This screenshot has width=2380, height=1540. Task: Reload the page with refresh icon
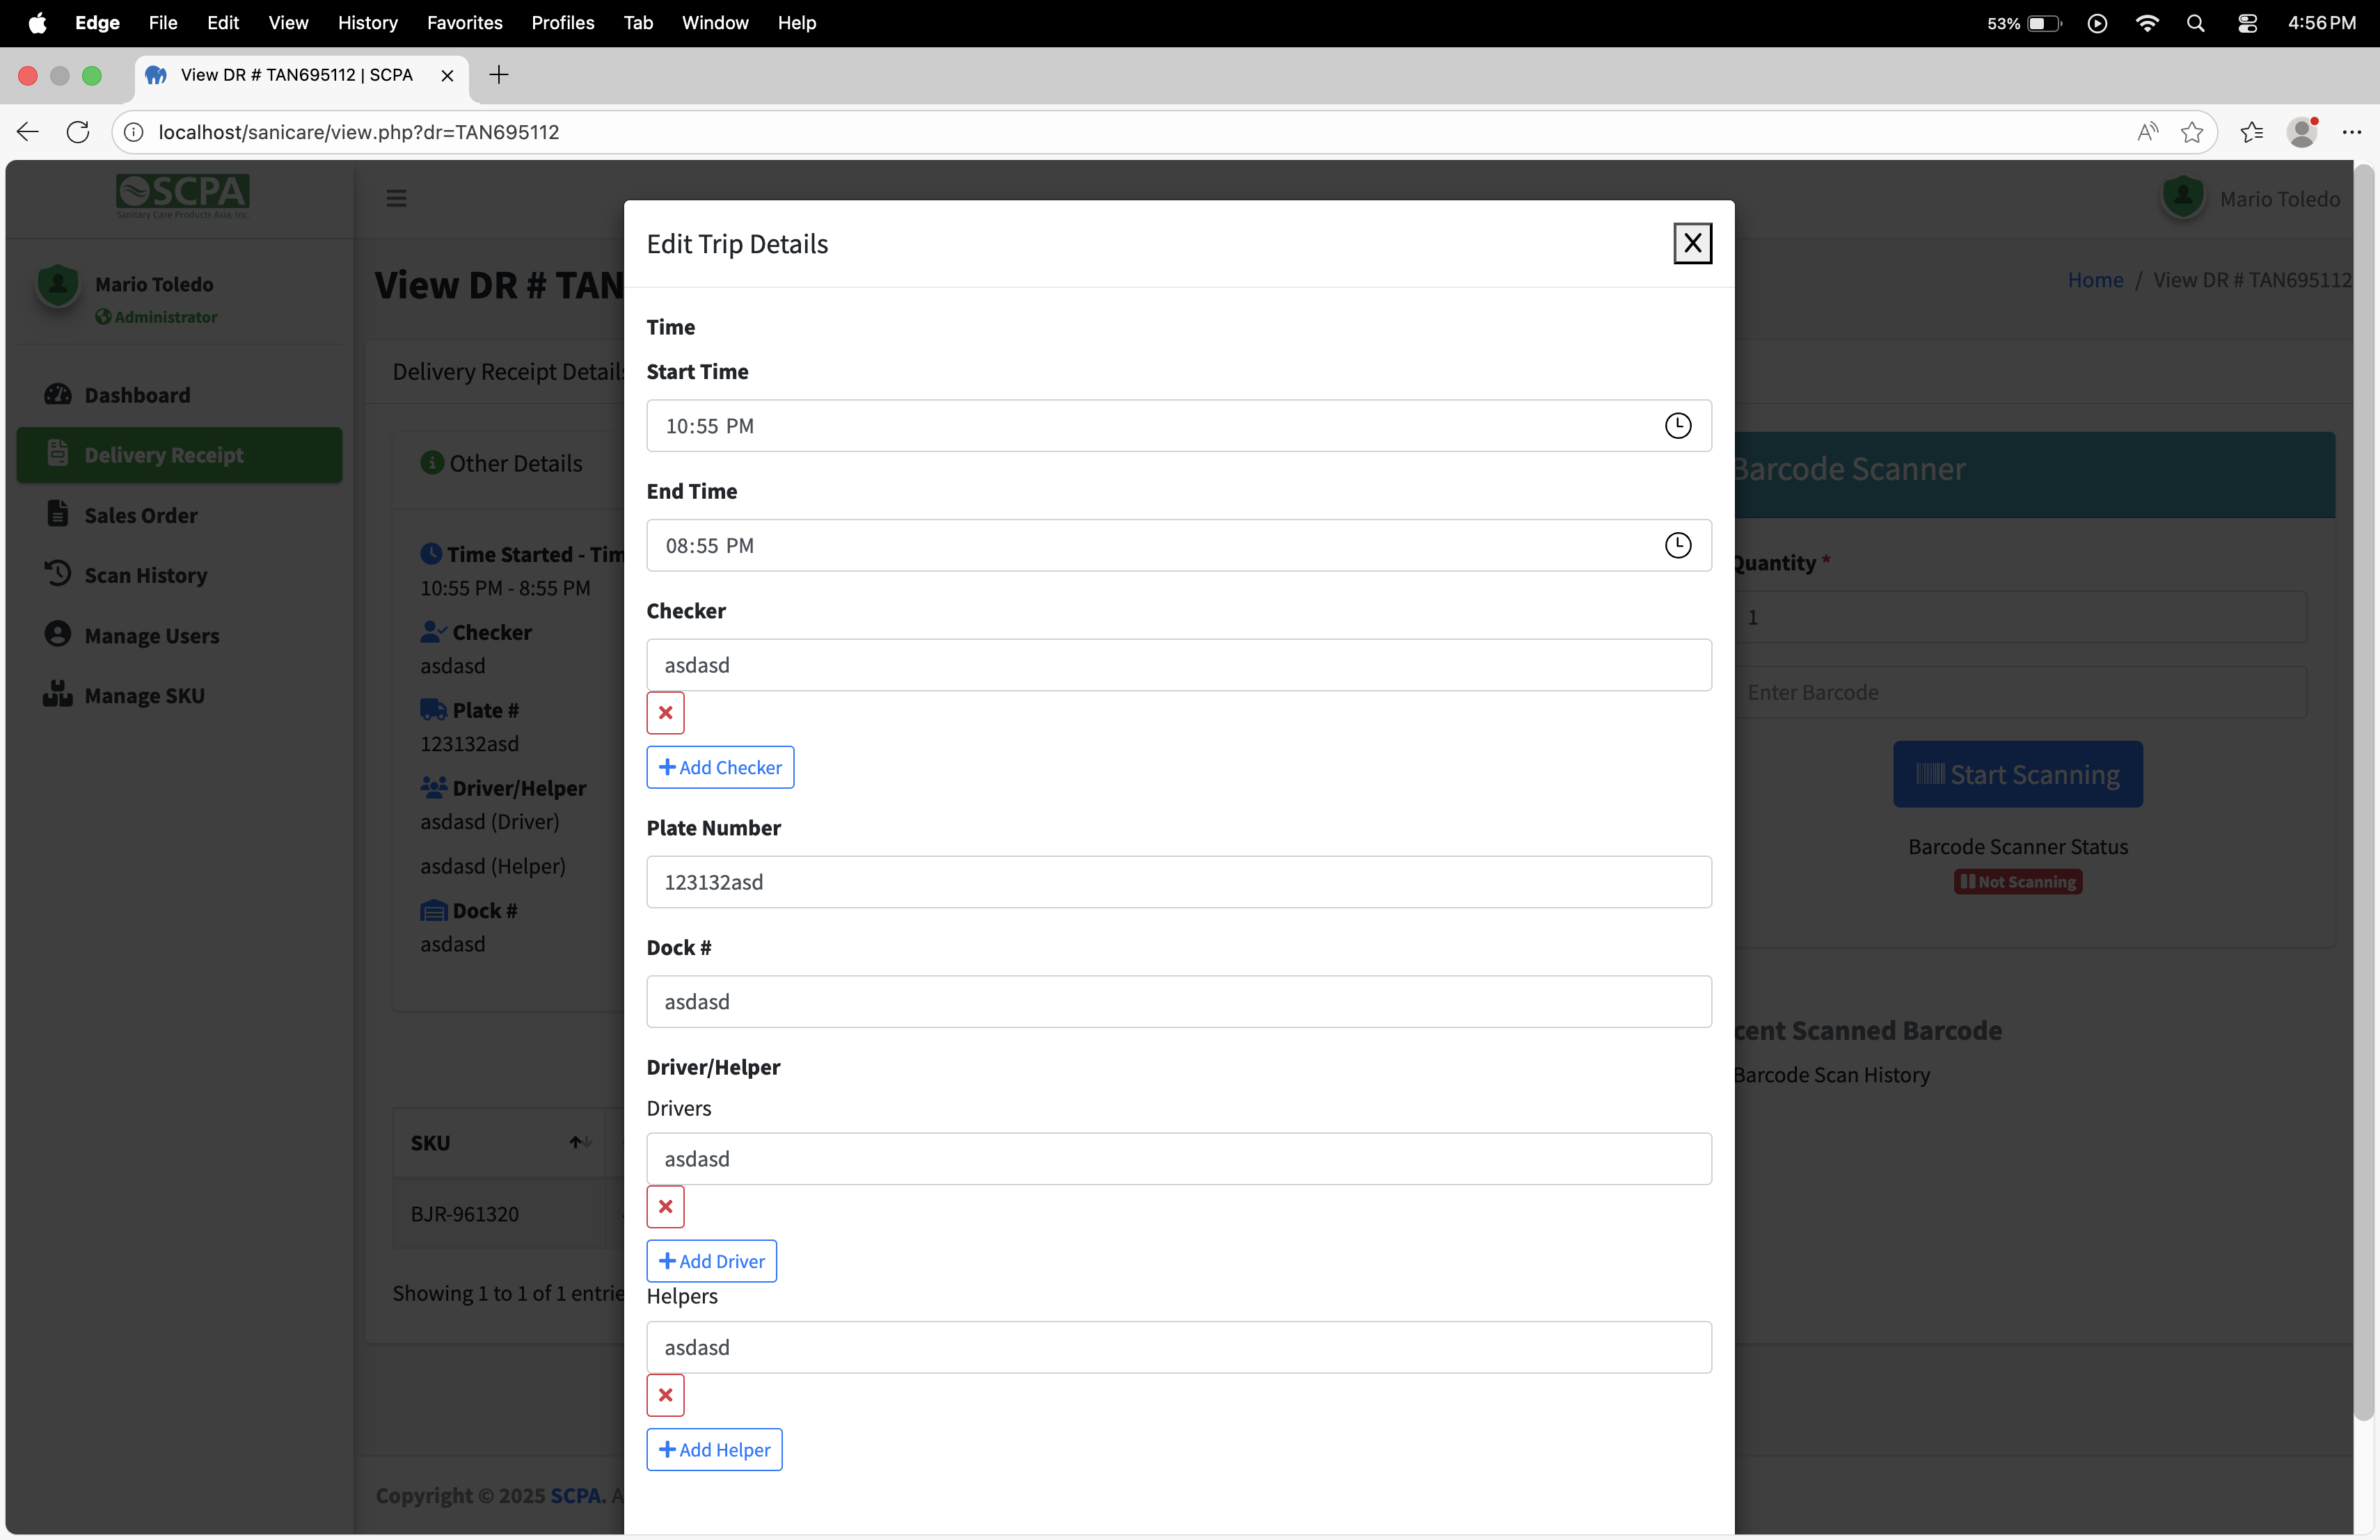[78, 132]
